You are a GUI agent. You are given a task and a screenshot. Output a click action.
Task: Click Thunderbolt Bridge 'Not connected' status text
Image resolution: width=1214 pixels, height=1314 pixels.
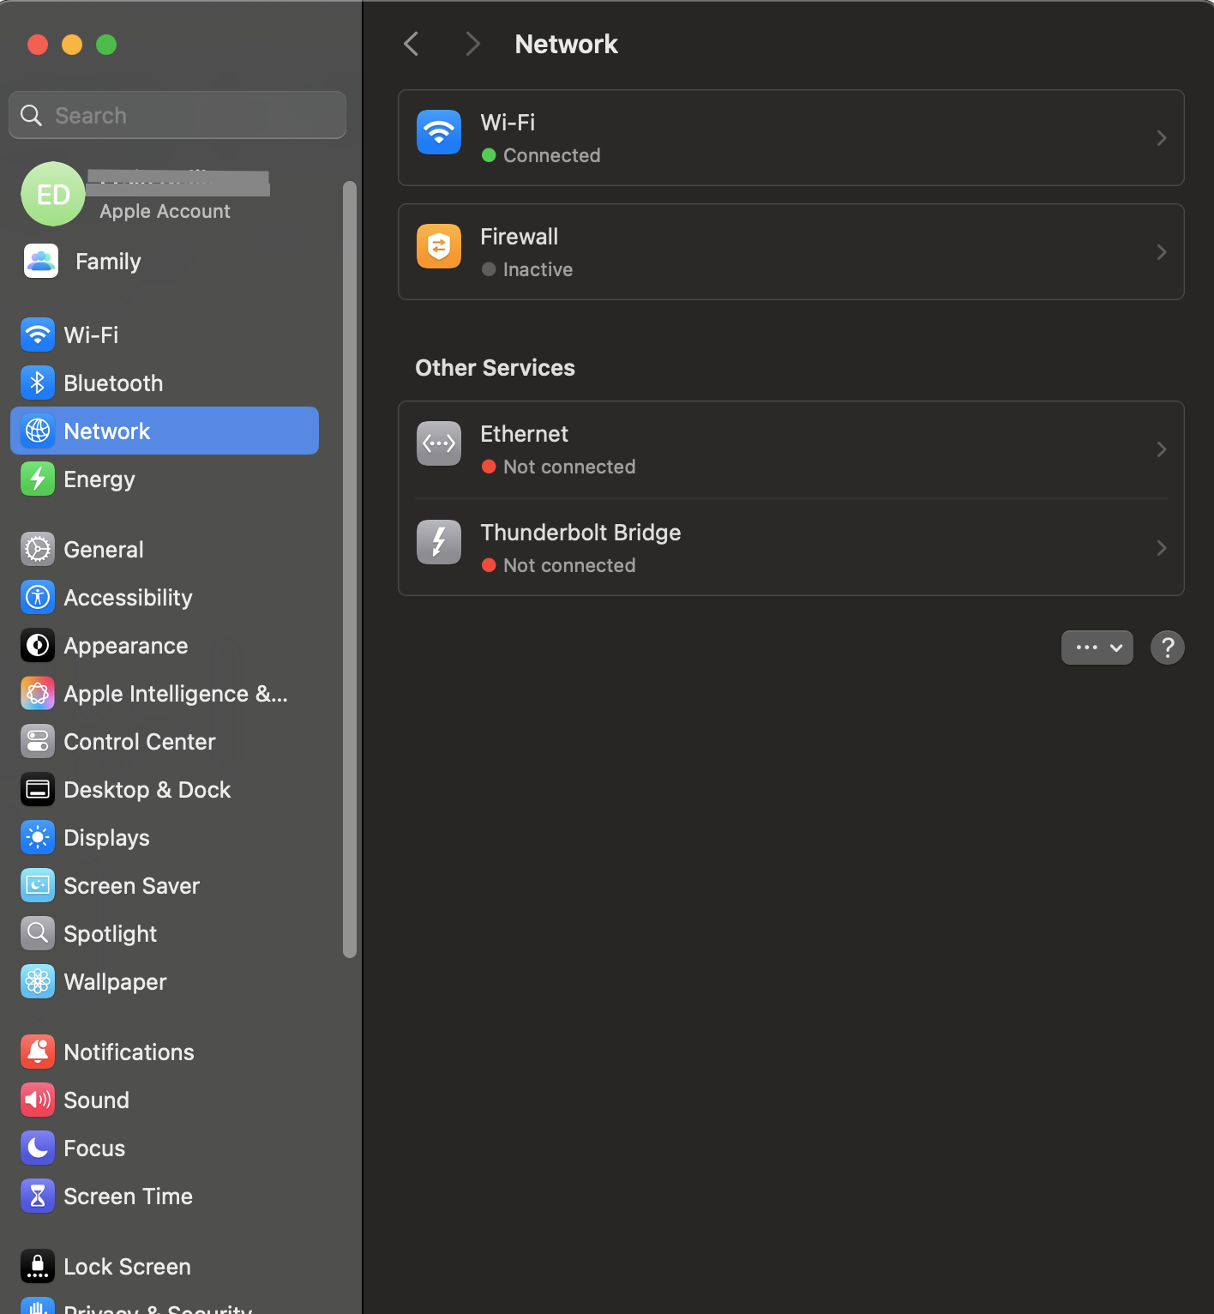point(569,565)
